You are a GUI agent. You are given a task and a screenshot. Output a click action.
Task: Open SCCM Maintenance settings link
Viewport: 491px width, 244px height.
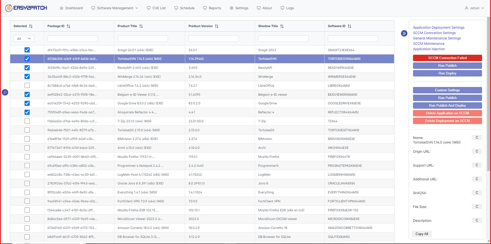click(428, 43)
